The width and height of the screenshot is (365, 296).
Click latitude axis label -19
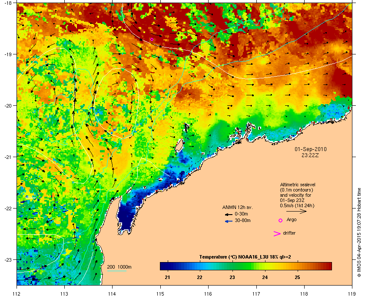tap(8, 54)
